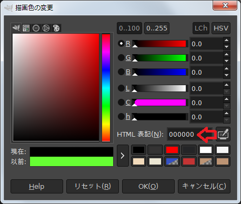
Task: Select the h hue radio button
Action: click(x=121, y=117)
